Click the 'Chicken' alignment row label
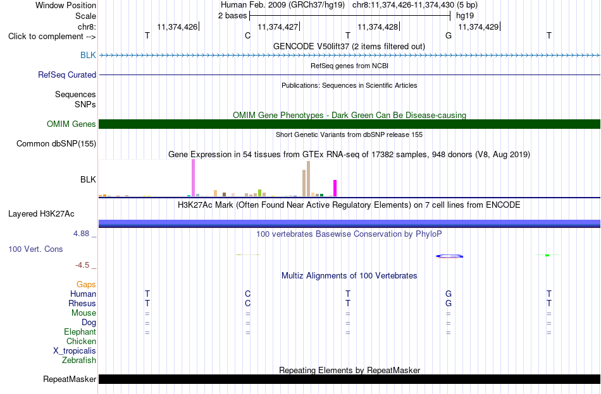Screen dimensions: 601x394 tap(81, 341)
